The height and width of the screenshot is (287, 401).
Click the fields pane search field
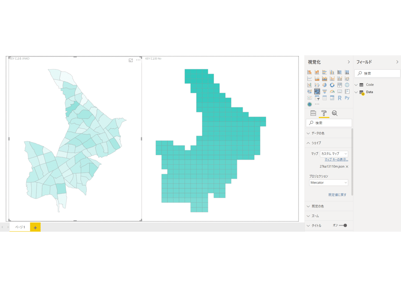(378, 73)
